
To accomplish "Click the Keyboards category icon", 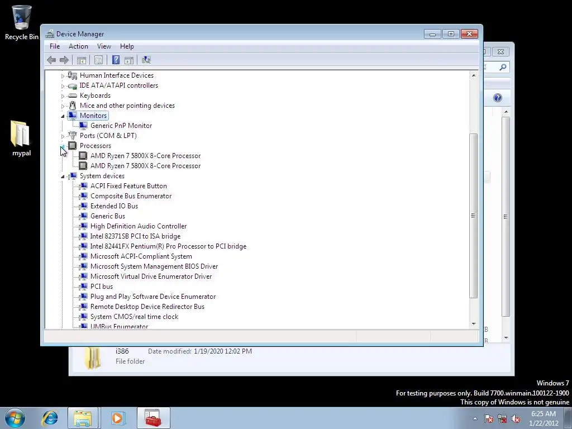I will 73,96.
